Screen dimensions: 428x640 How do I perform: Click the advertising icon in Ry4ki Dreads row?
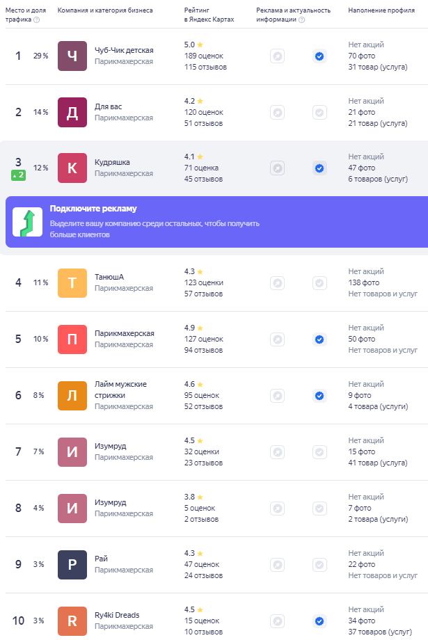277,621
